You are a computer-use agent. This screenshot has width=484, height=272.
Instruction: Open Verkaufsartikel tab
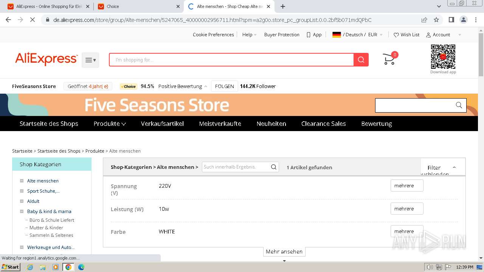(x=162, y=124)
